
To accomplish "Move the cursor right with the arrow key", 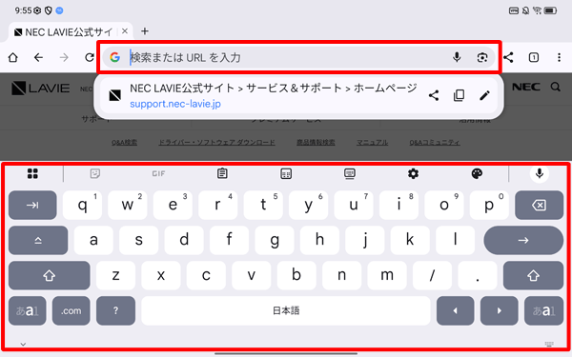I will click(499, 310).
